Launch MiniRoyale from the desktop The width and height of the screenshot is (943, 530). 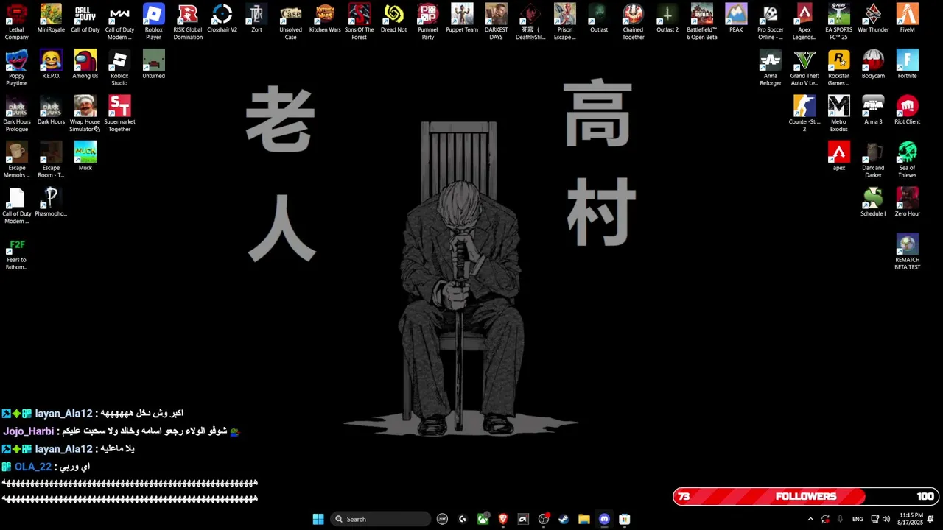51,19
